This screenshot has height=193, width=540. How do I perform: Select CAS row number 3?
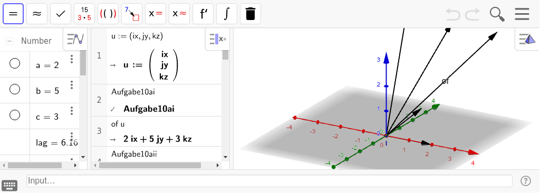(x=99, y=131)
